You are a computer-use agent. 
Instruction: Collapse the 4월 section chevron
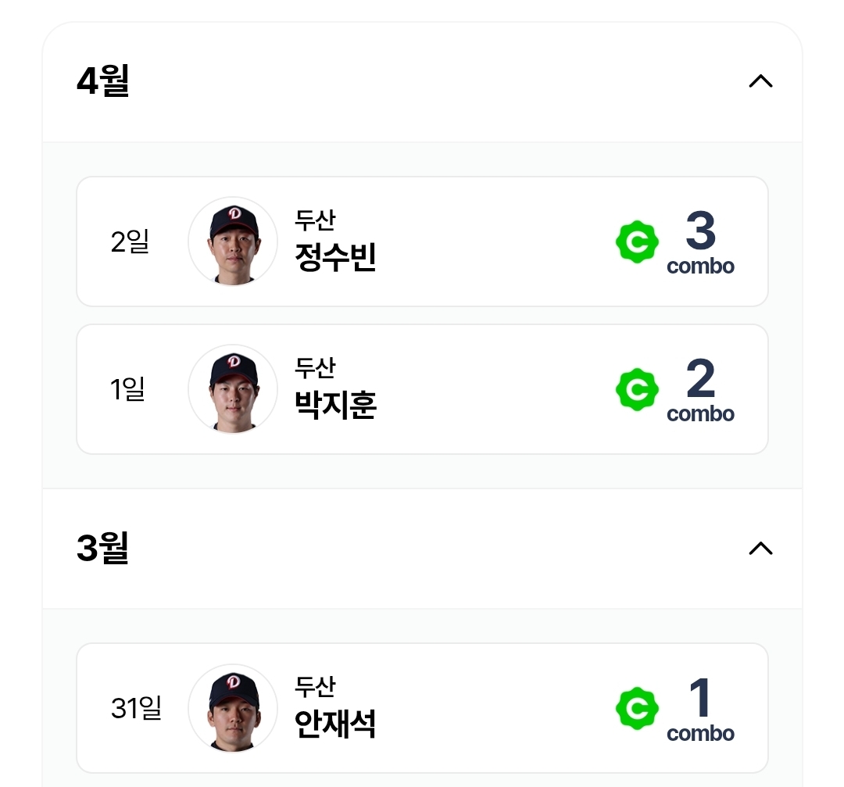coord(760,81)
